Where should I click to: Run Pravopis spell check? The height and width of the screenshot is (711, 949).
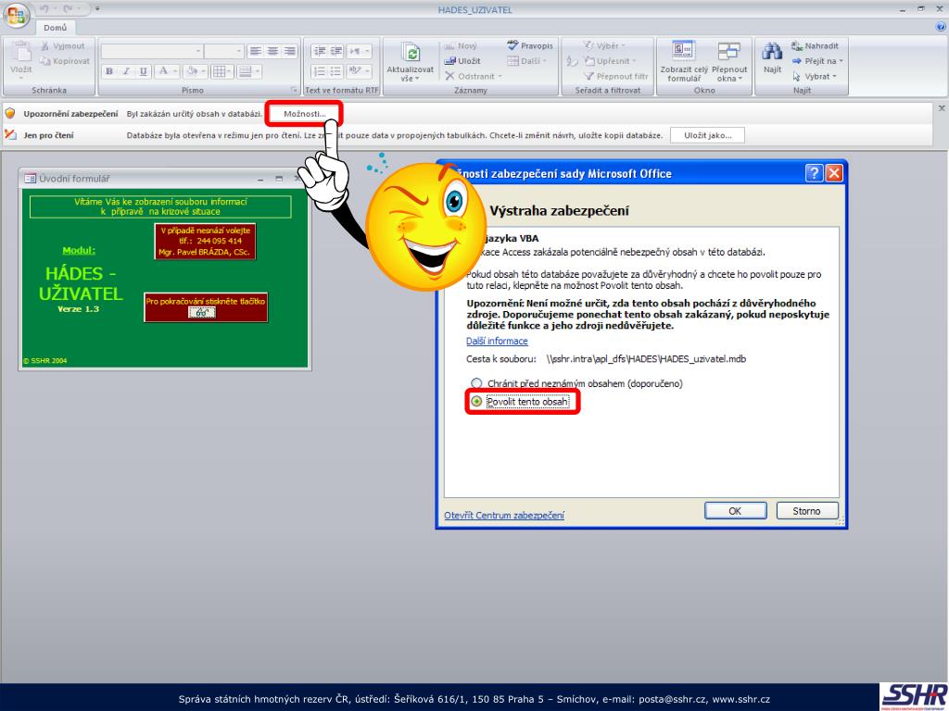(x=530, y=46)
